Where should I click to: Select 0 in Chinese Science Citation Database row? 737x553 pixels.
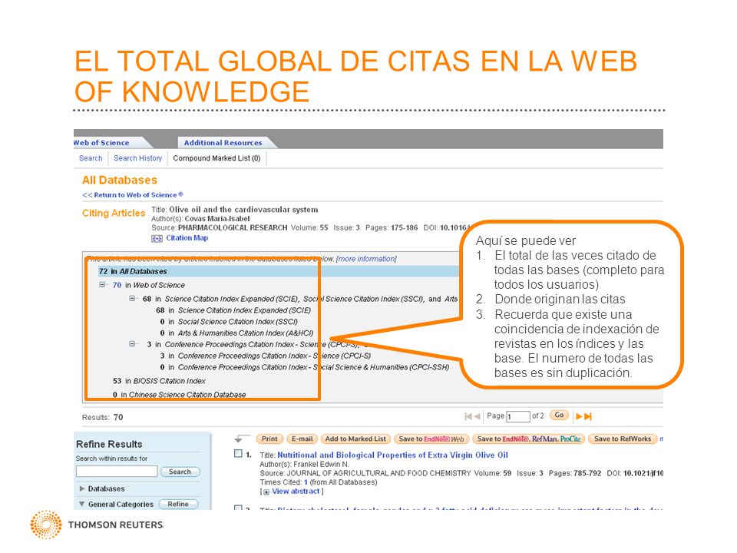click(x=179, y=395)
